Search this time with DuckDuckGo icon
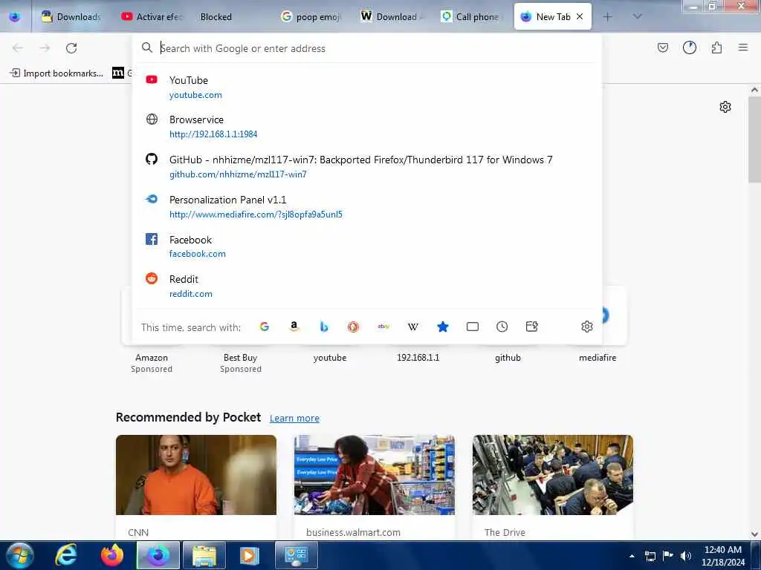 [353, 327]
